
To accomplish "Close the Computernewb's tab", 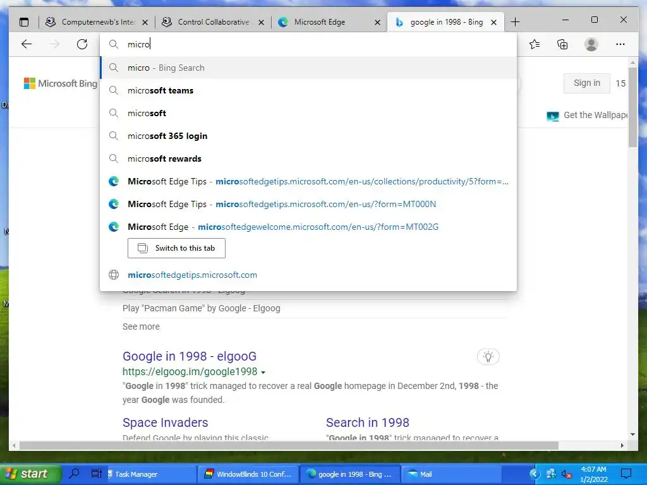I will (145, 22).
